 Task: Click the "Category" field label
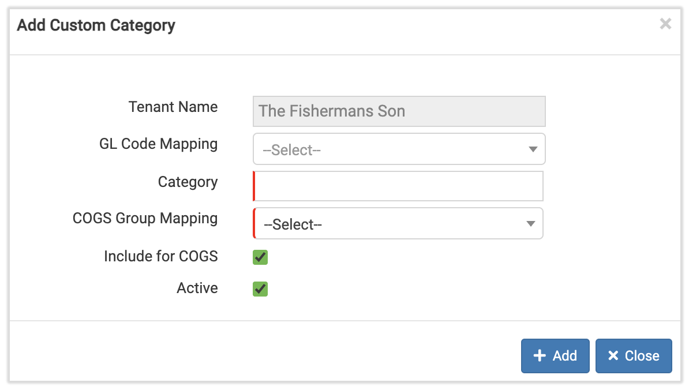pyautogui.click(x=188, y=182)
